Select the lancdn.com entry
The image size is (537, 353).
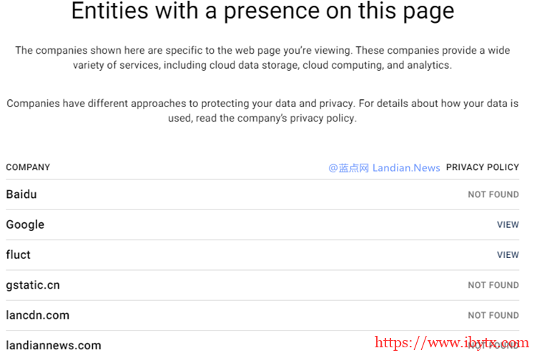[x=38, y=315]
